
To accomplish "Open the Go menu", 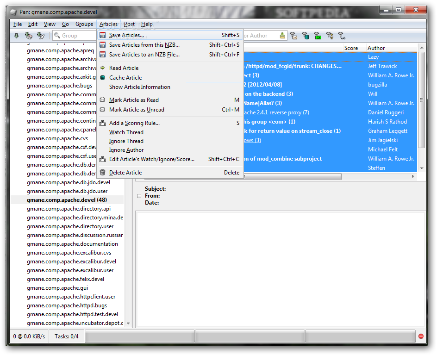I will pos(65,24).
